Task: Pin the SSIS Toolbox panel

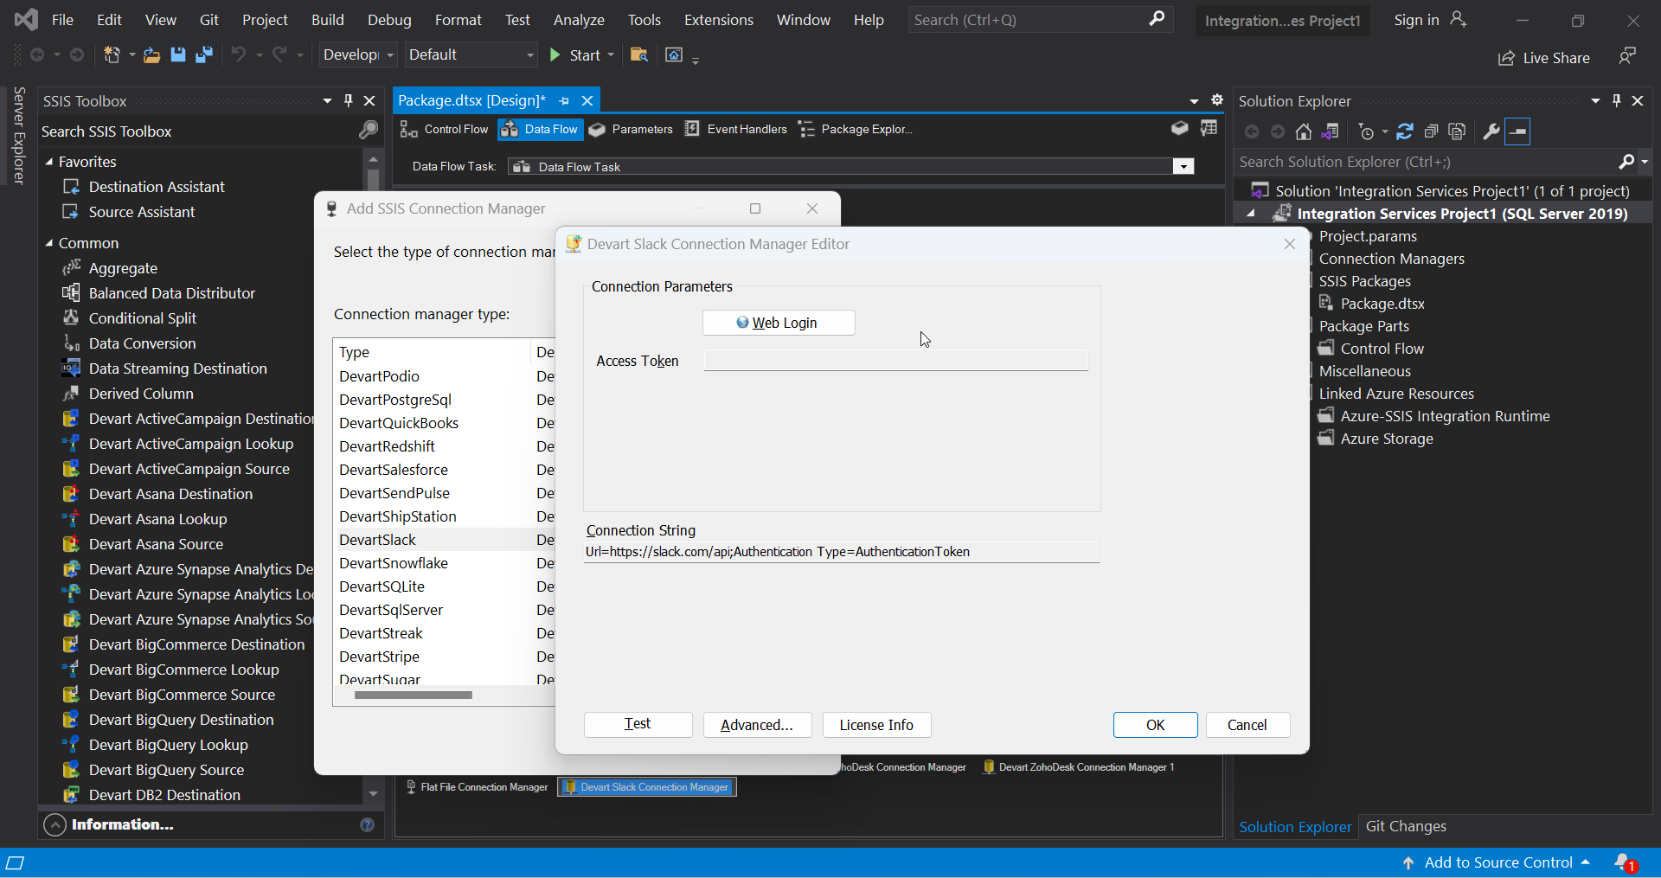Action: (349, 101)
